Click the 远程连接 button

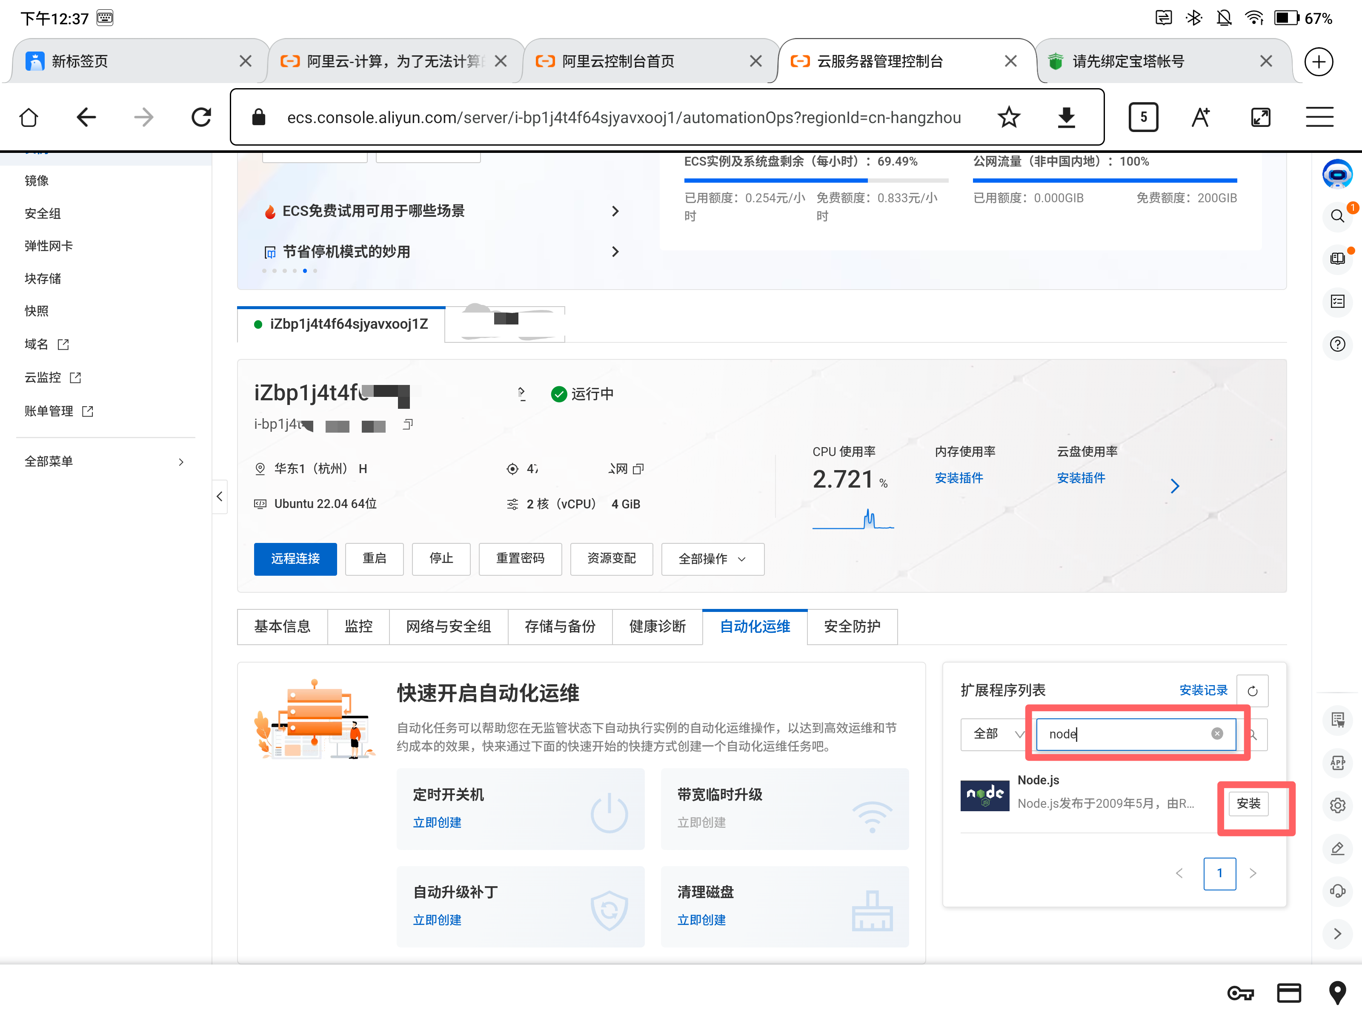pyautogui.click(x=295, y=559)
